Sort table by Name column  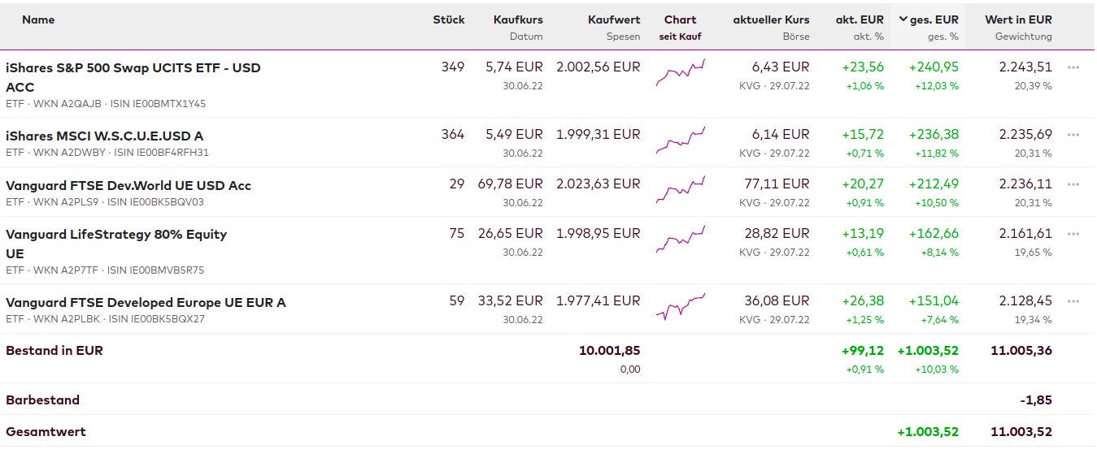(38, 19)
